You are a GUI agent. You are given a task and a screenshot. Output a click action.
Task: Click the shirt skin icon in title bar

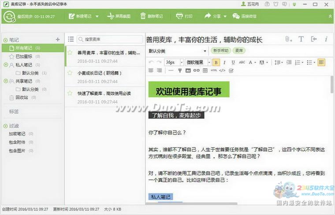[x=276, y=4]
